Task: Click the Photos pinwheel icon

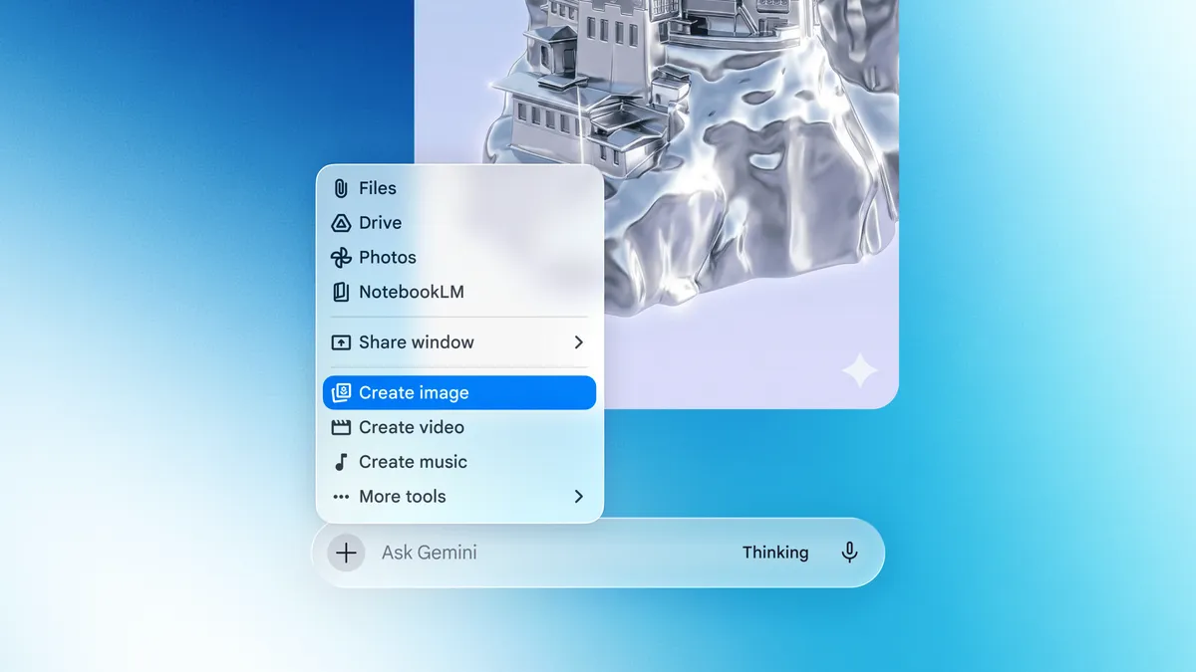Action: click(341, 258)
